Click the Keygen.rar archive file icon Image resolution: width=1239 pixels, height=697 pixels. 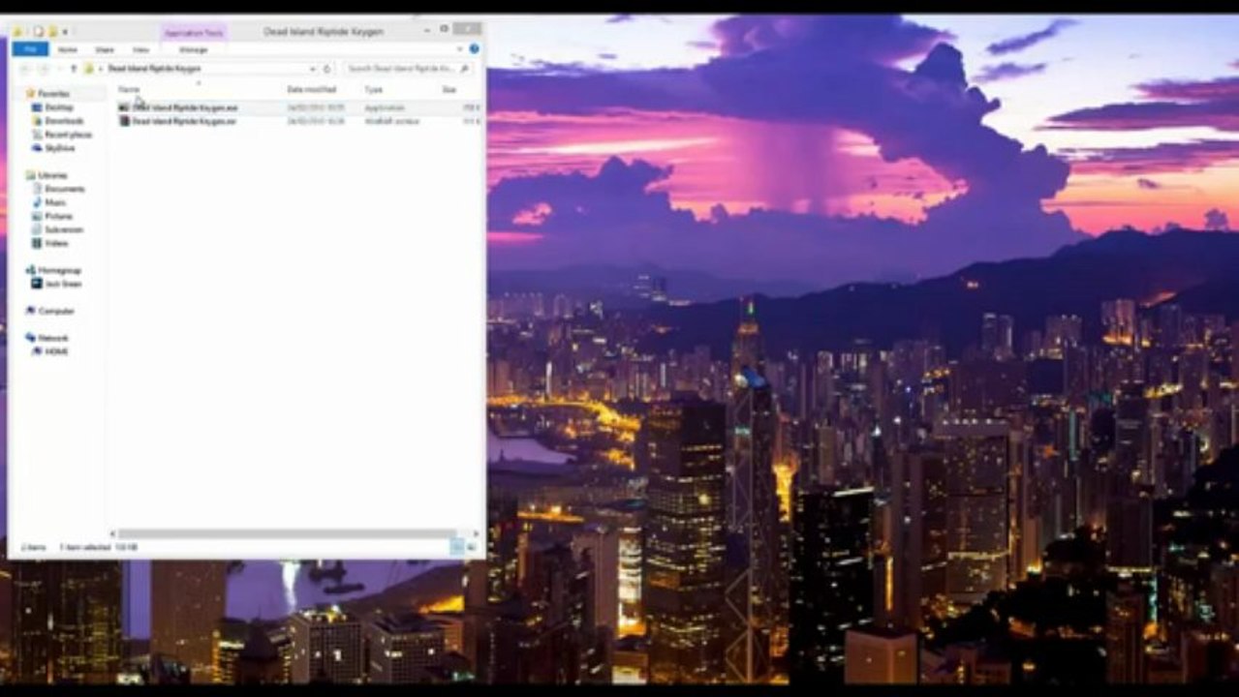123,121
